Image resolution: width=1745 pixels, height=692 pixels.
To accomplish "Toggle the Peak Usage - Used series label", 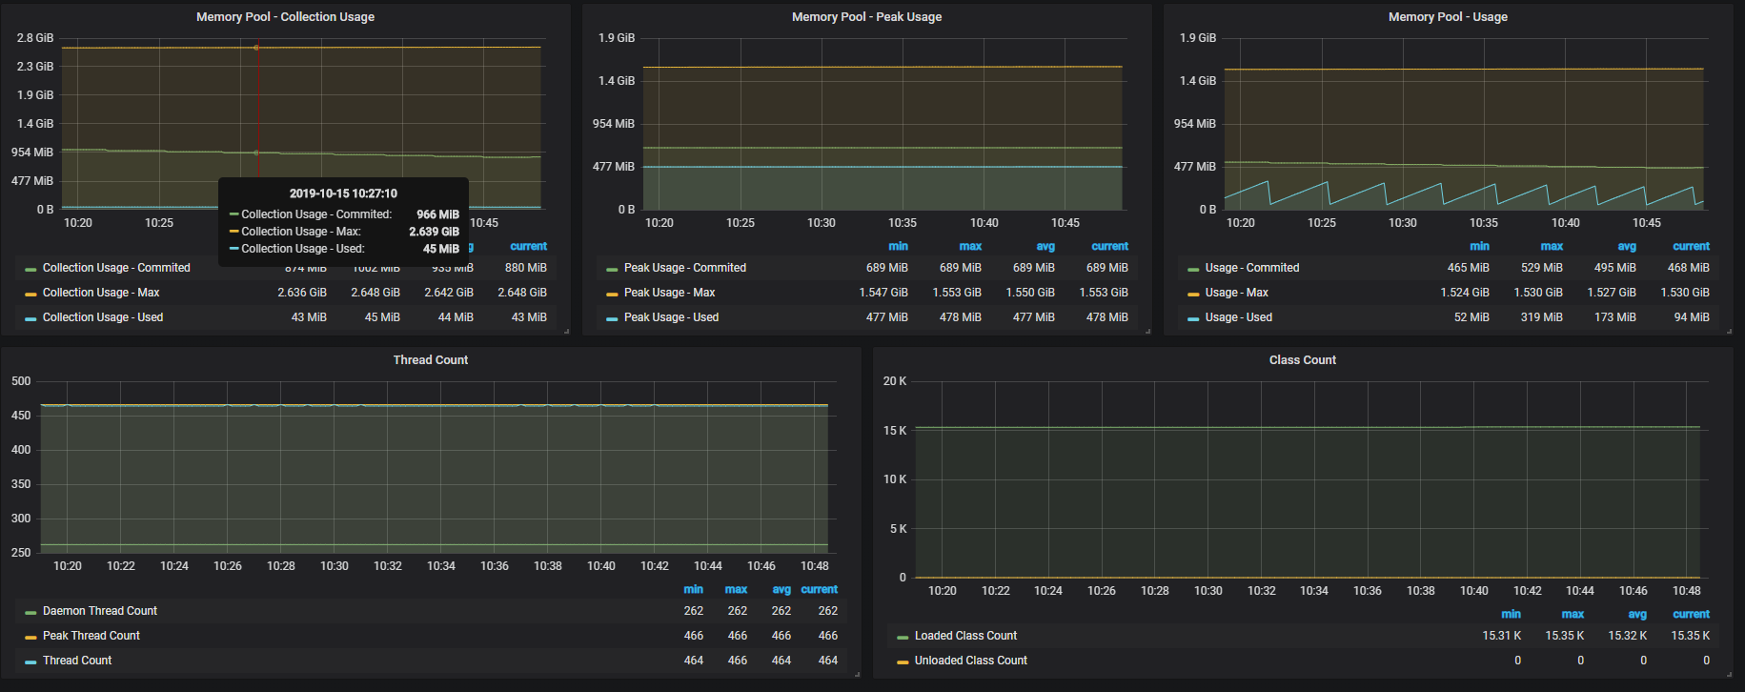I will [671, 317].
